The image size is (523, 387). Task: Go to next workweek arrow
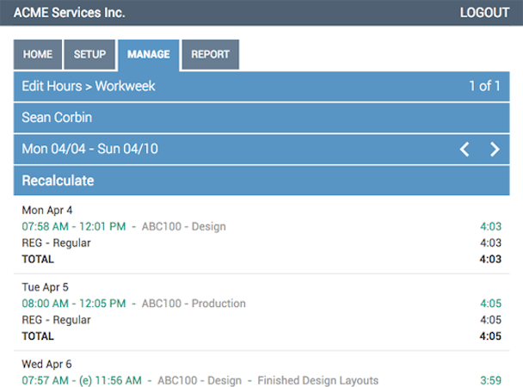pos(495,149)
